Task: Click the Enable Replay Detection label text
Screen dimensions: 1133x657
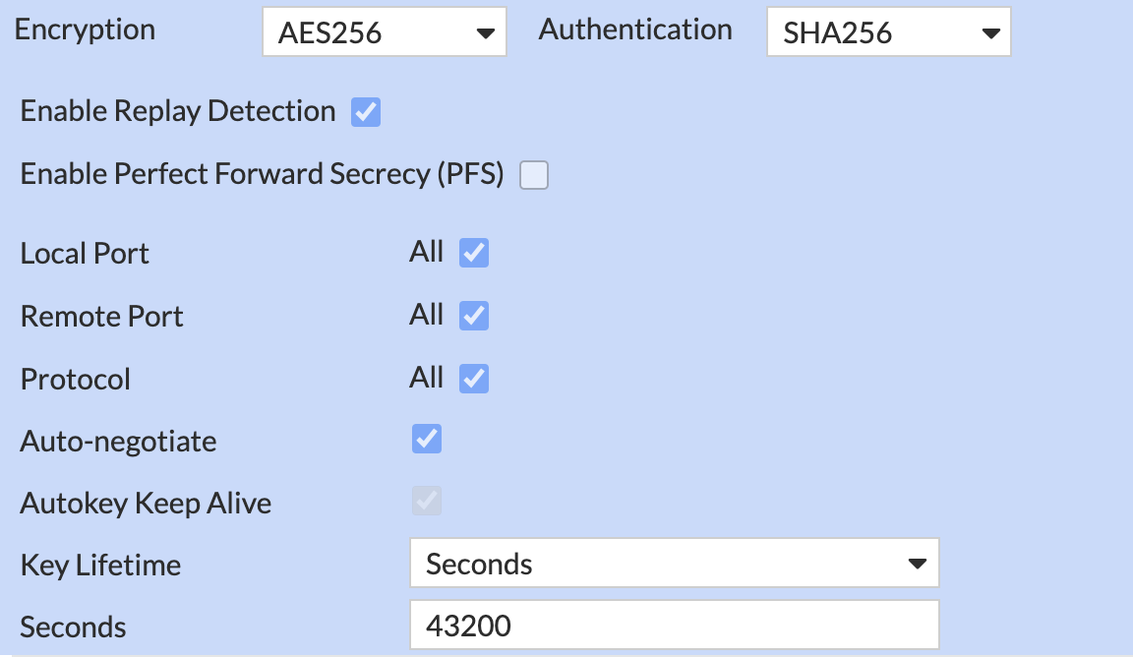Action: 178,111
